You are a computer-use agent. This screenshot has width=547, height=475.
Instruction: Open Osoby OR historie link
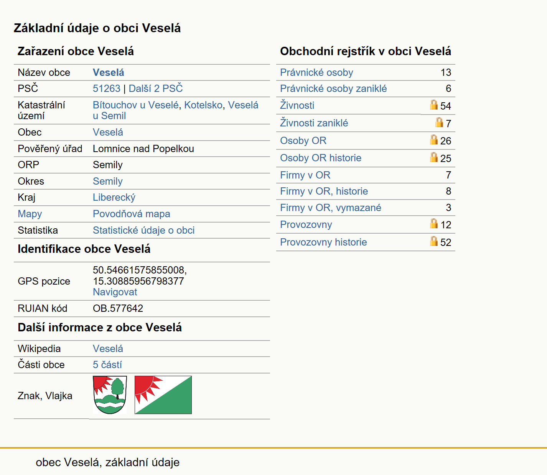[x=321, y=158]
